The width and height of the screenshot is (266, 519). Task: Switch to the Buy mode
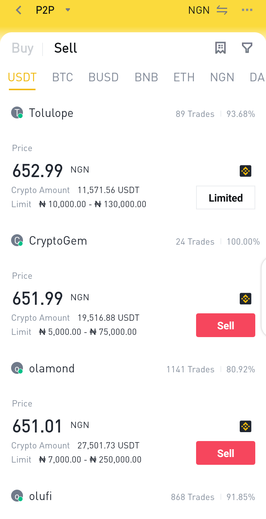23,48
